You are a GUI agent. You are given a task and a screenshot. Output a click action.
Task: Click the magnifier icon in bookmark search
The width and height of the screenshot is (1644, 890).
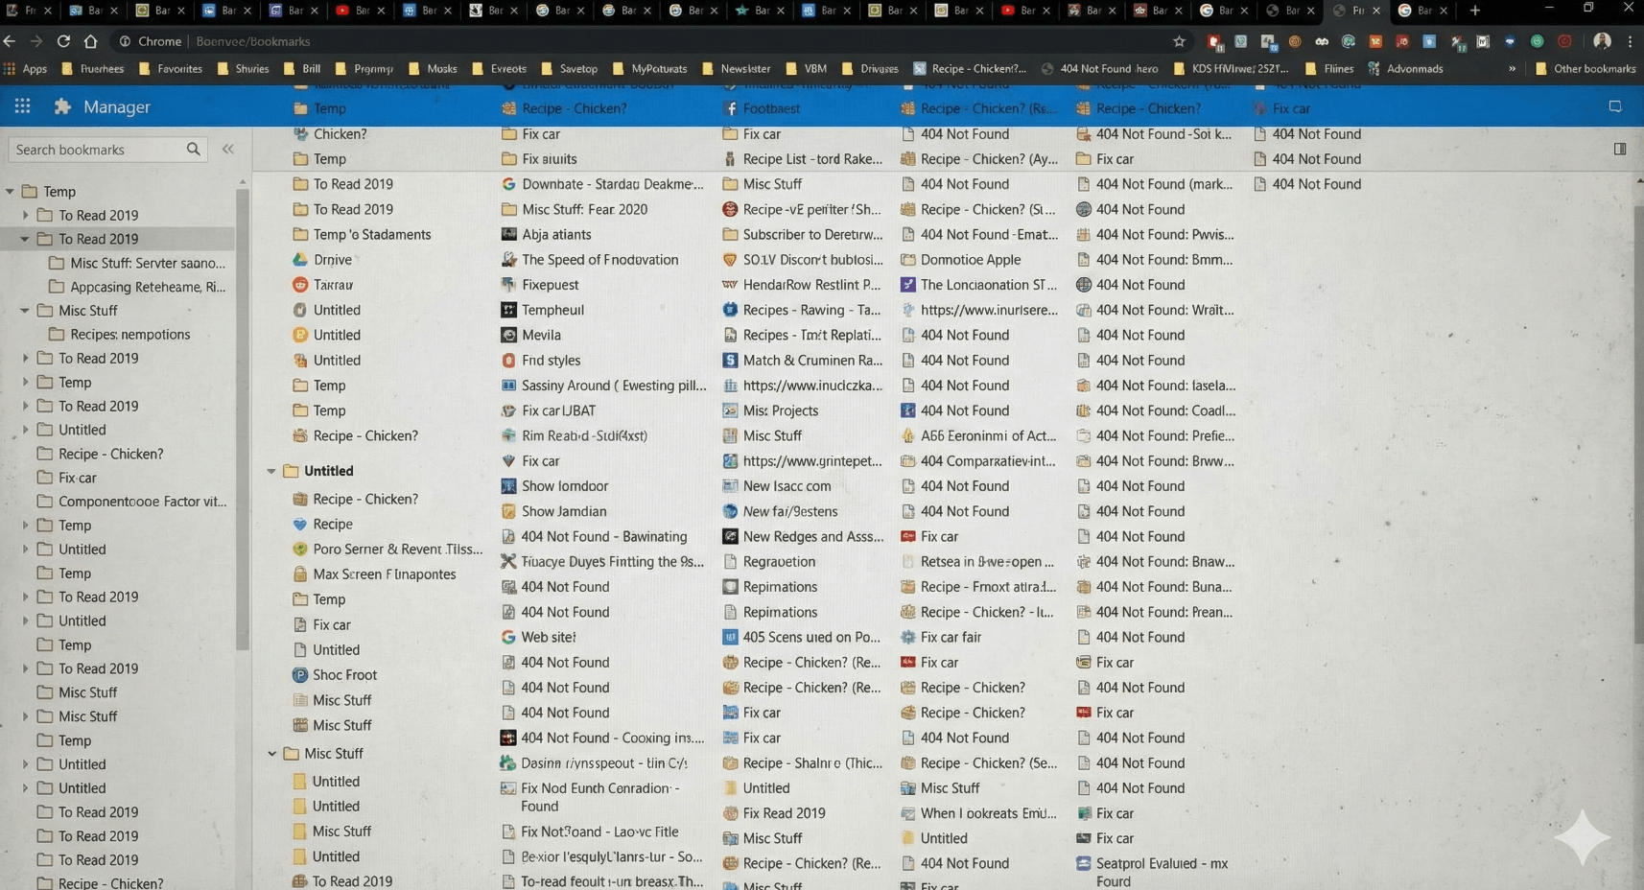[x=193, y=150]
